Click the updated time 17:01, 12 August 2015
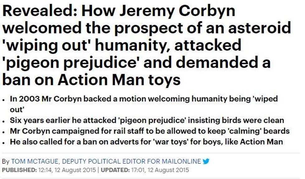The width and height of the screenshot is (305, 179). point(160,170)
